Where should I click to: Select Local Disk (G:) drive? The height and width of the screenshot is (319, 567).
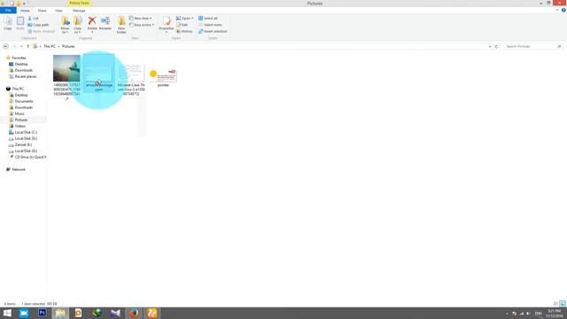(x=26, y=151)
